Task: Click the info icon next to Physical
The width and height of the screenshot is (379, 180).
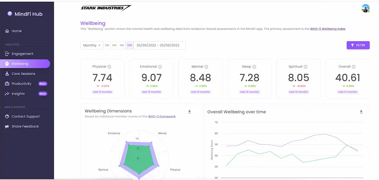Action: click(x=109, y=67)
